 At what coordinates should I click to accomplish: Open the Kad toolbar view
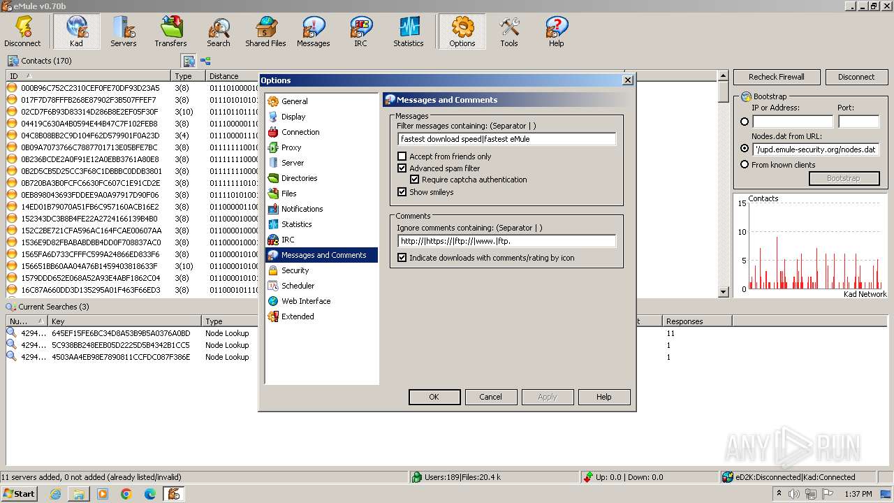[x=76, y=31]
